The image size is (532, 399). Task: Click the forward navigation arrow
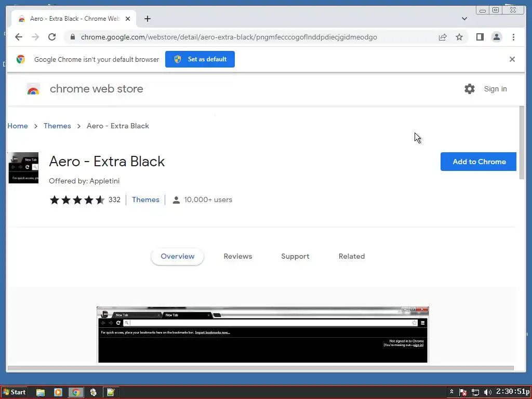tap(35, 37)
